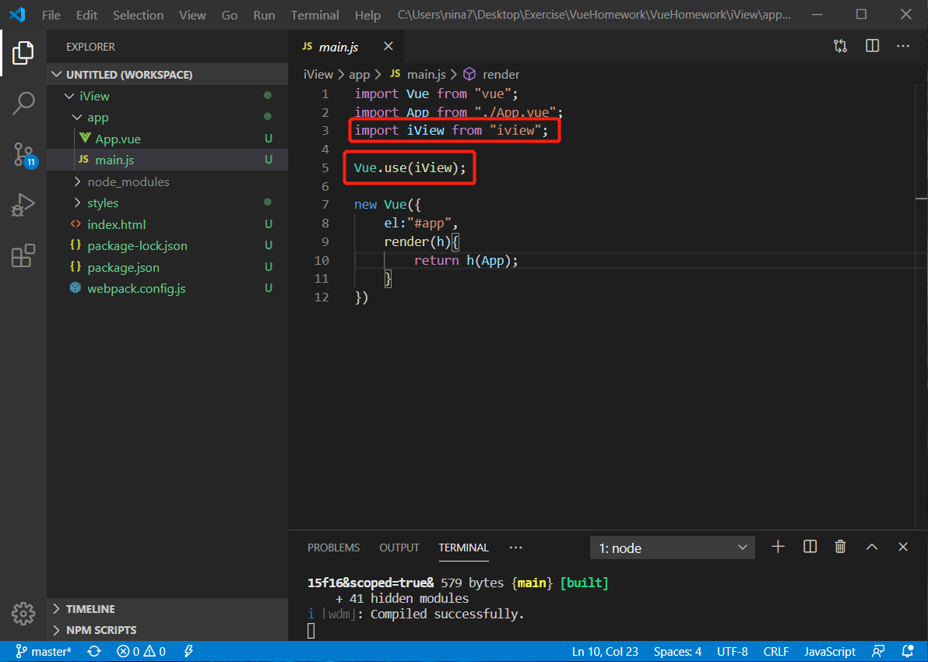Click Ln 10, Col 23 cursor position
Image resolution: width=928 pixels, height=662 pixels.
click(x=605, y=651)
